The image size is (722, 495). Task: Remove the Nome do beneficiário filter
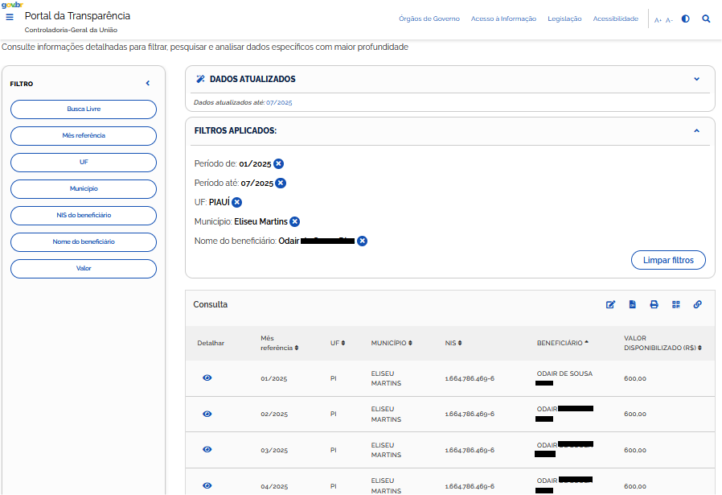click(x=363, y=241)
